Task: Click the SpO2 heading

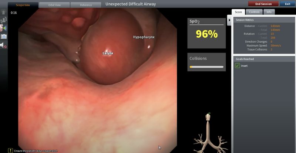Action: tap(195, 21)
